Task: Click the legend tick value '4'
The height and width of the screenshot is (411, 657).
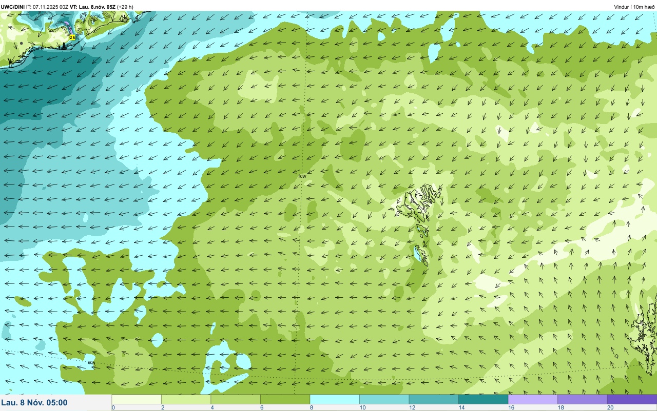Action: tap(211, 407)
